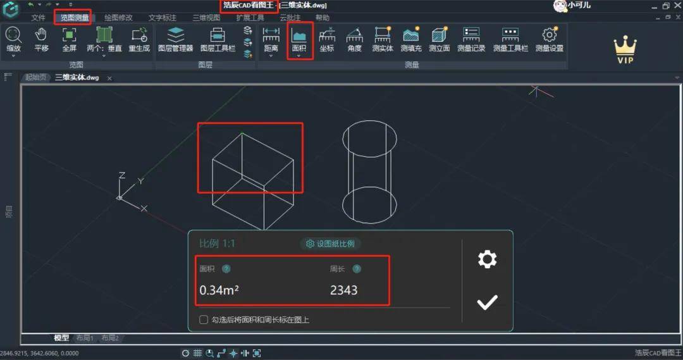Open the 帮助 menu
The image size is (683, 360).
pyautogui.click(x=323, y=18)
